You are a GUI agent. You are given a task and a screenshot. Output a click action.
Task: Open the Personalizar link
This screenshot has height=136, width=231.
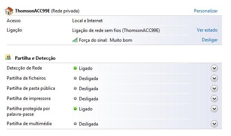click(x=206, y=11)
